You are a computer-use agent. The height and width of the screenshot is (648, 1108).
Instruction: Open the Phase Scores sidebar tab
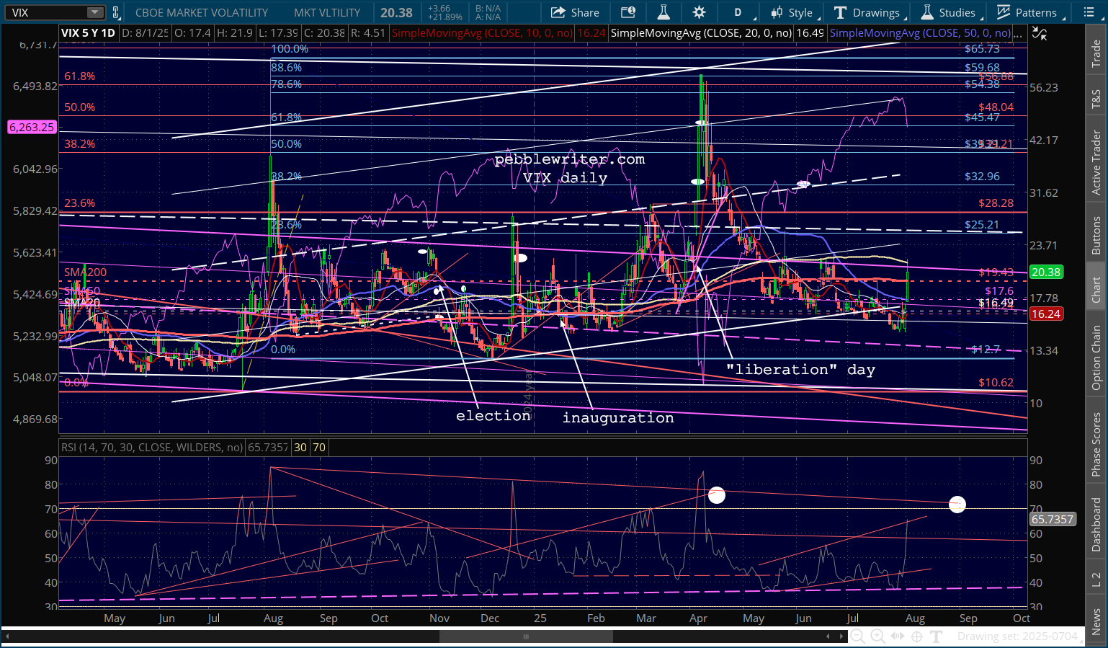coord(1096,445)
